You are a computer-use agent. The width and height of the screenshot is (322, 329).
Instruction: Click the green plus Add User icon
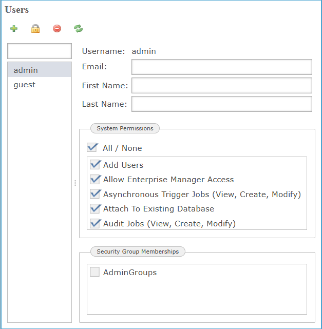(x=14, y=29)
